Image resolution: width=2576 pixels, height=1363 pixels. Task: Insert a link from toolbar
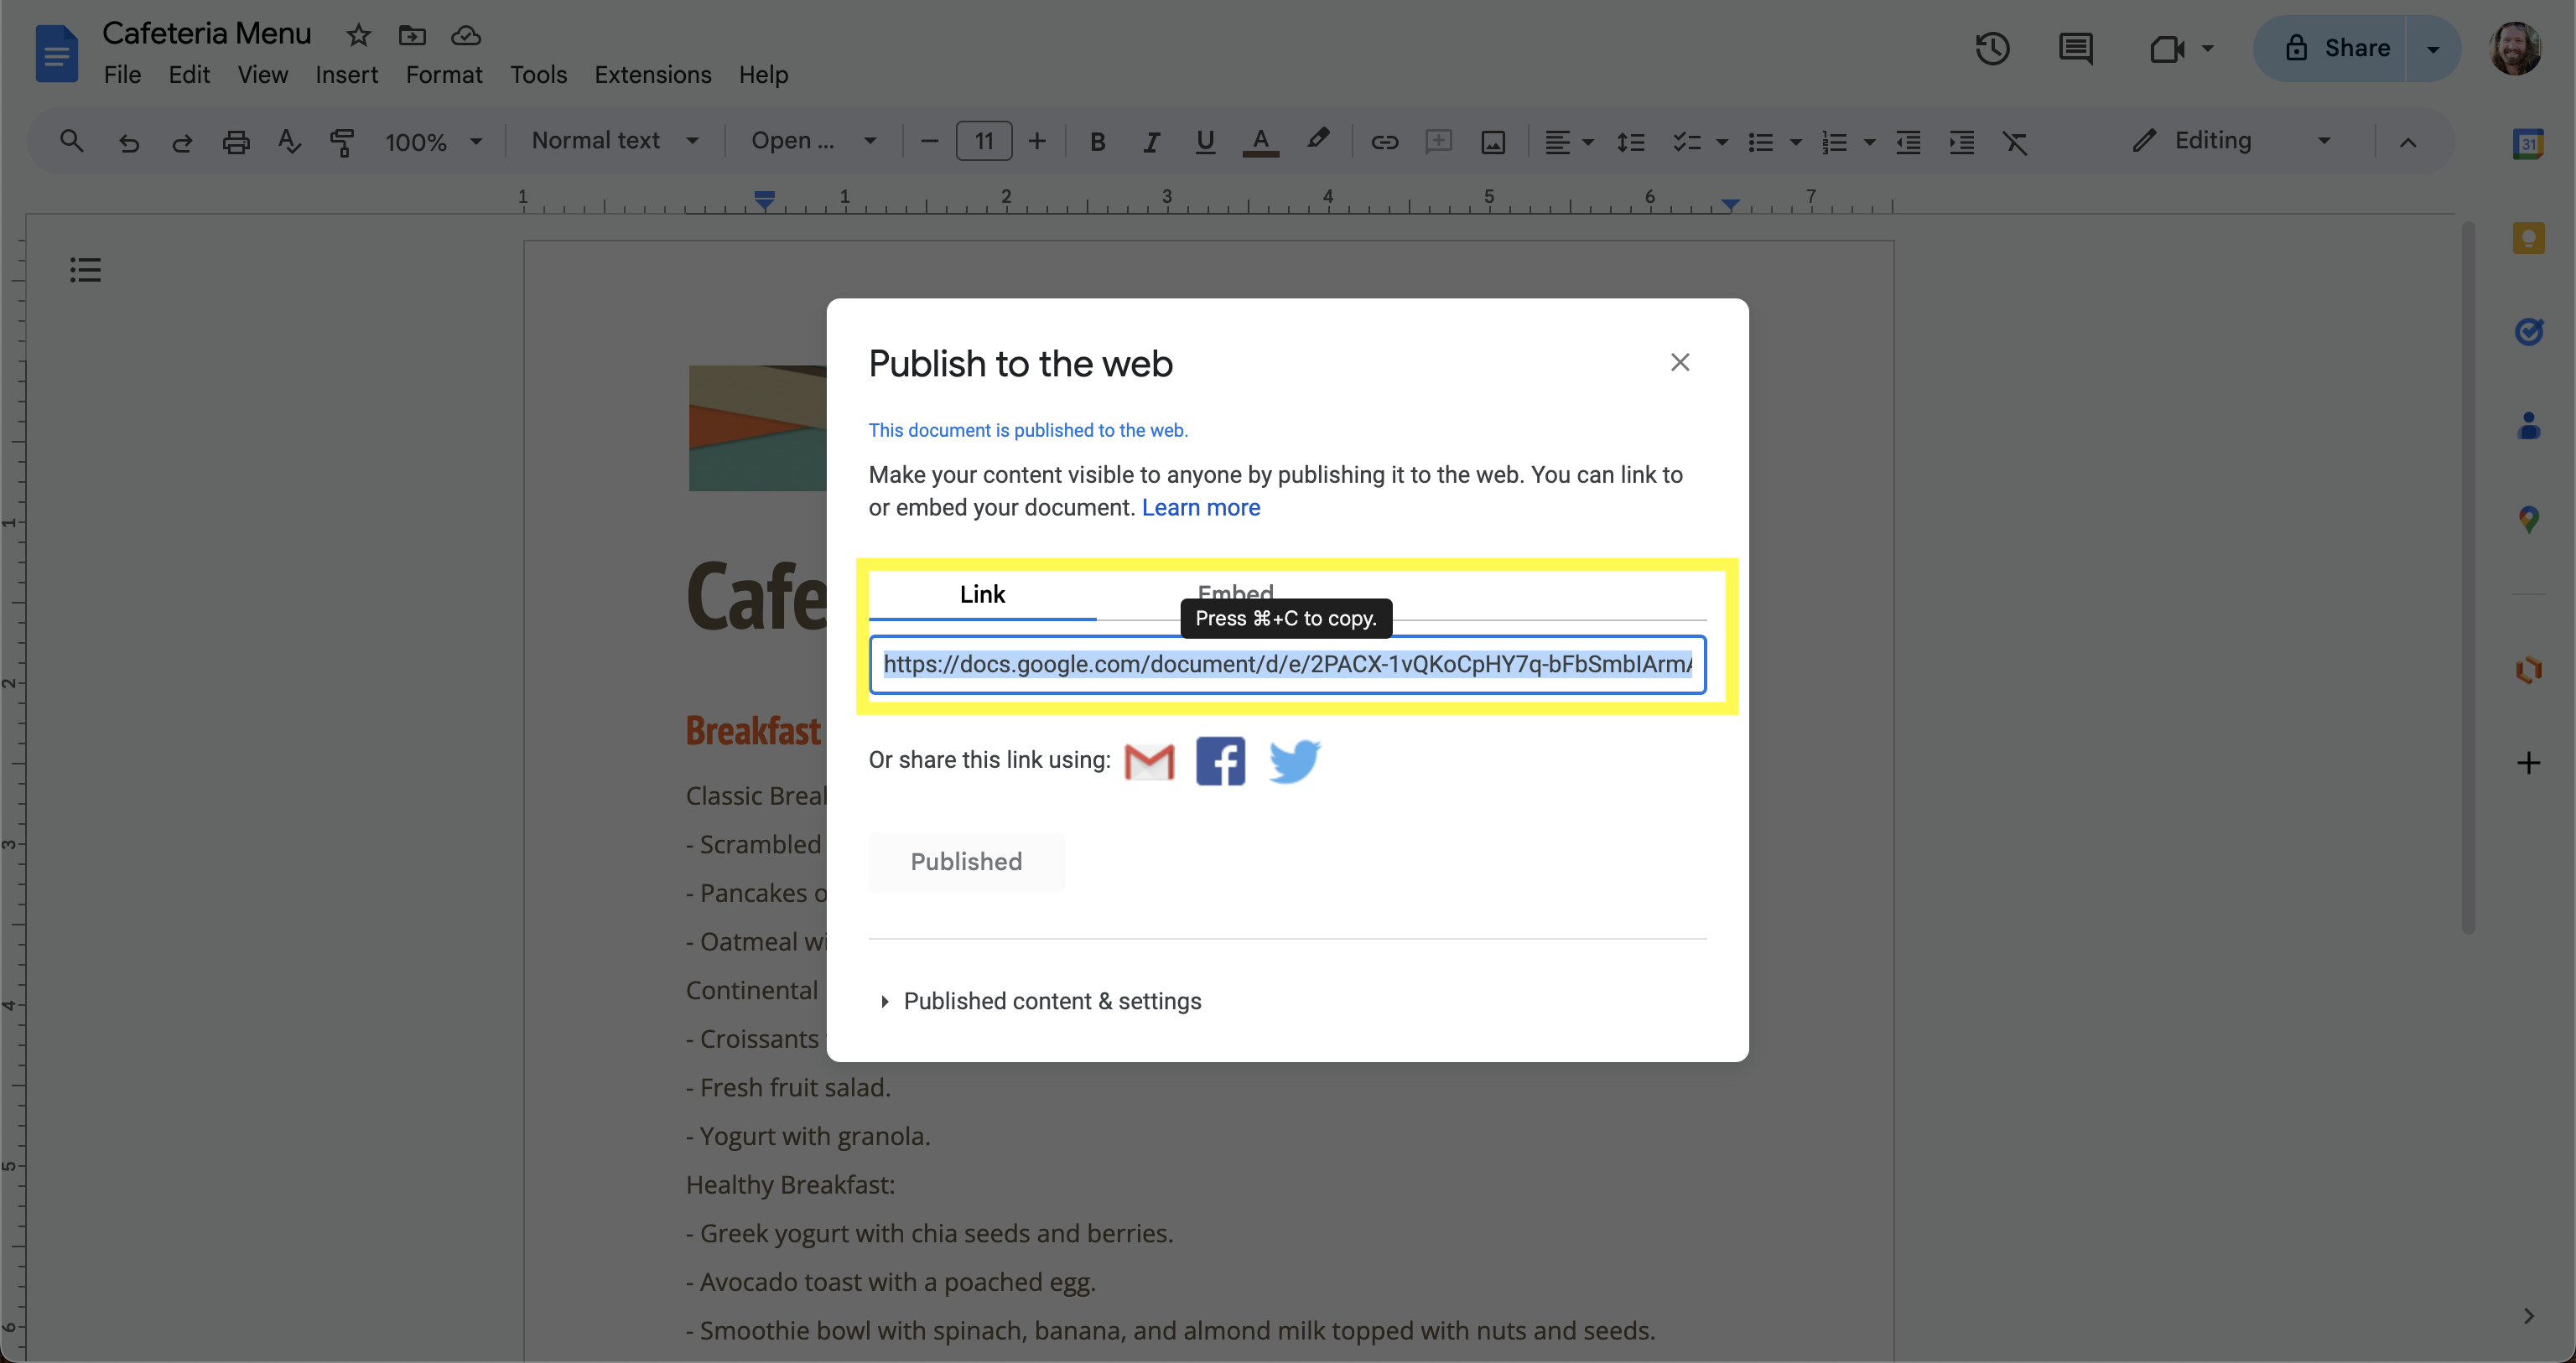(x=1384, y=142)
